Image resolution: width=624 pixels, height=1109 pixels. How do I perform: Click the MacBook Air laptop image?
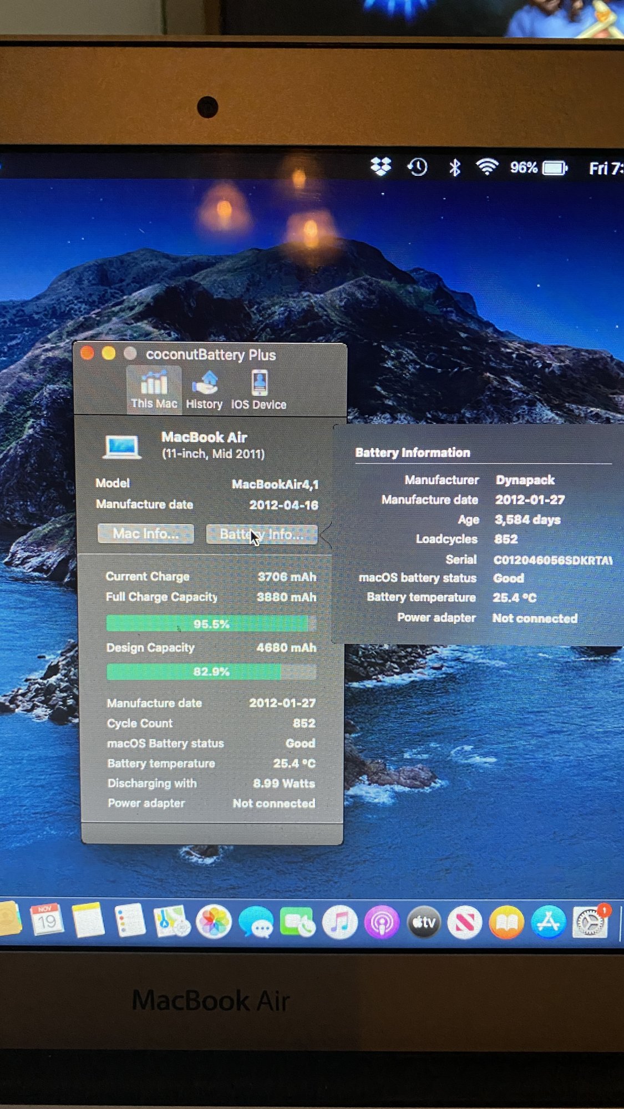point(121,446)
